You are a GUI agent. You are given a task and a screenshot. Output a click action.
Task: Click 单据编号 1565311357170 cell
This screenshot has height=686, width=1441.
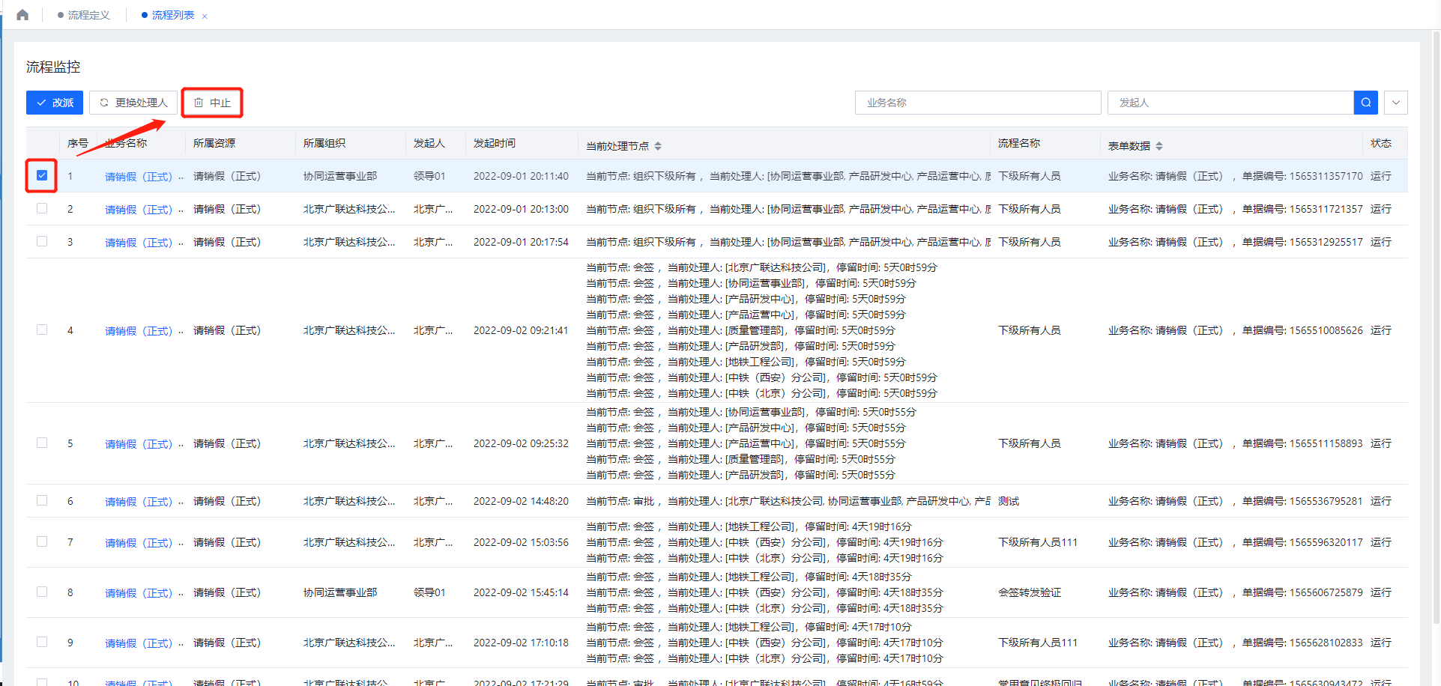pyautogui.click(x=1302, y=176)
